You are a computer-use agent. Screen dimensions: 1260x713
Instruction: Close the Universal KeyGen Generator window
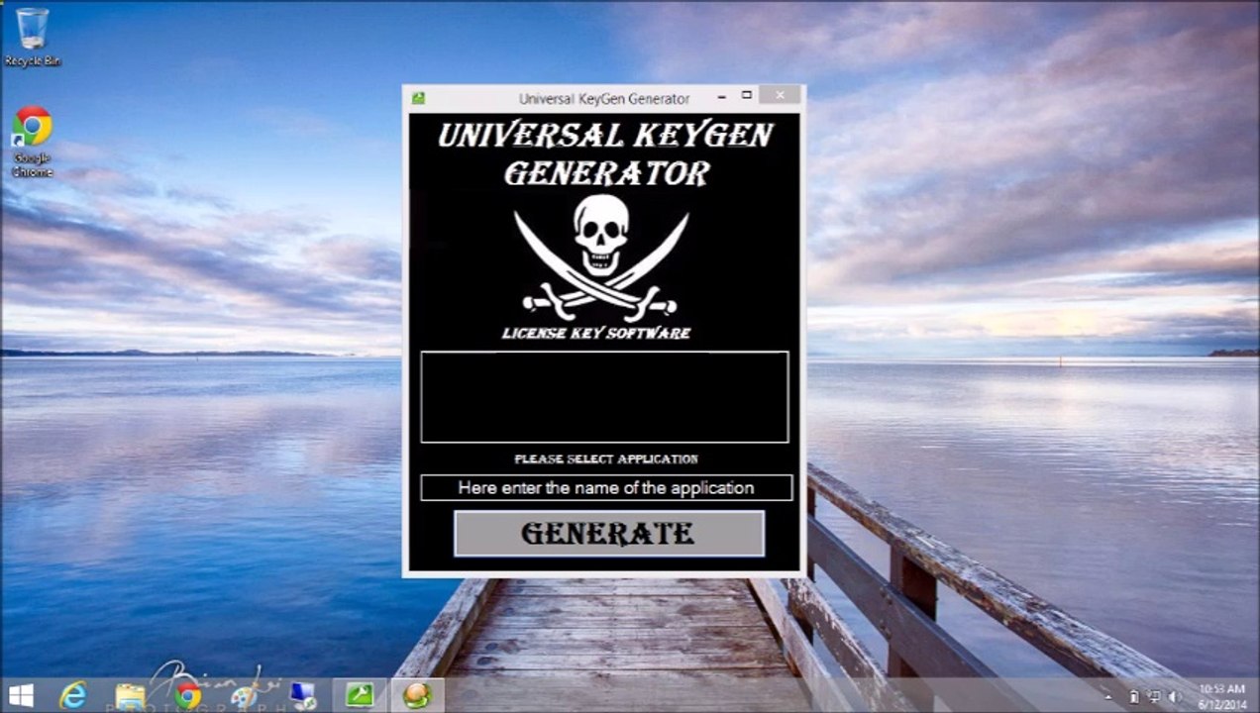tap(781, 96)
